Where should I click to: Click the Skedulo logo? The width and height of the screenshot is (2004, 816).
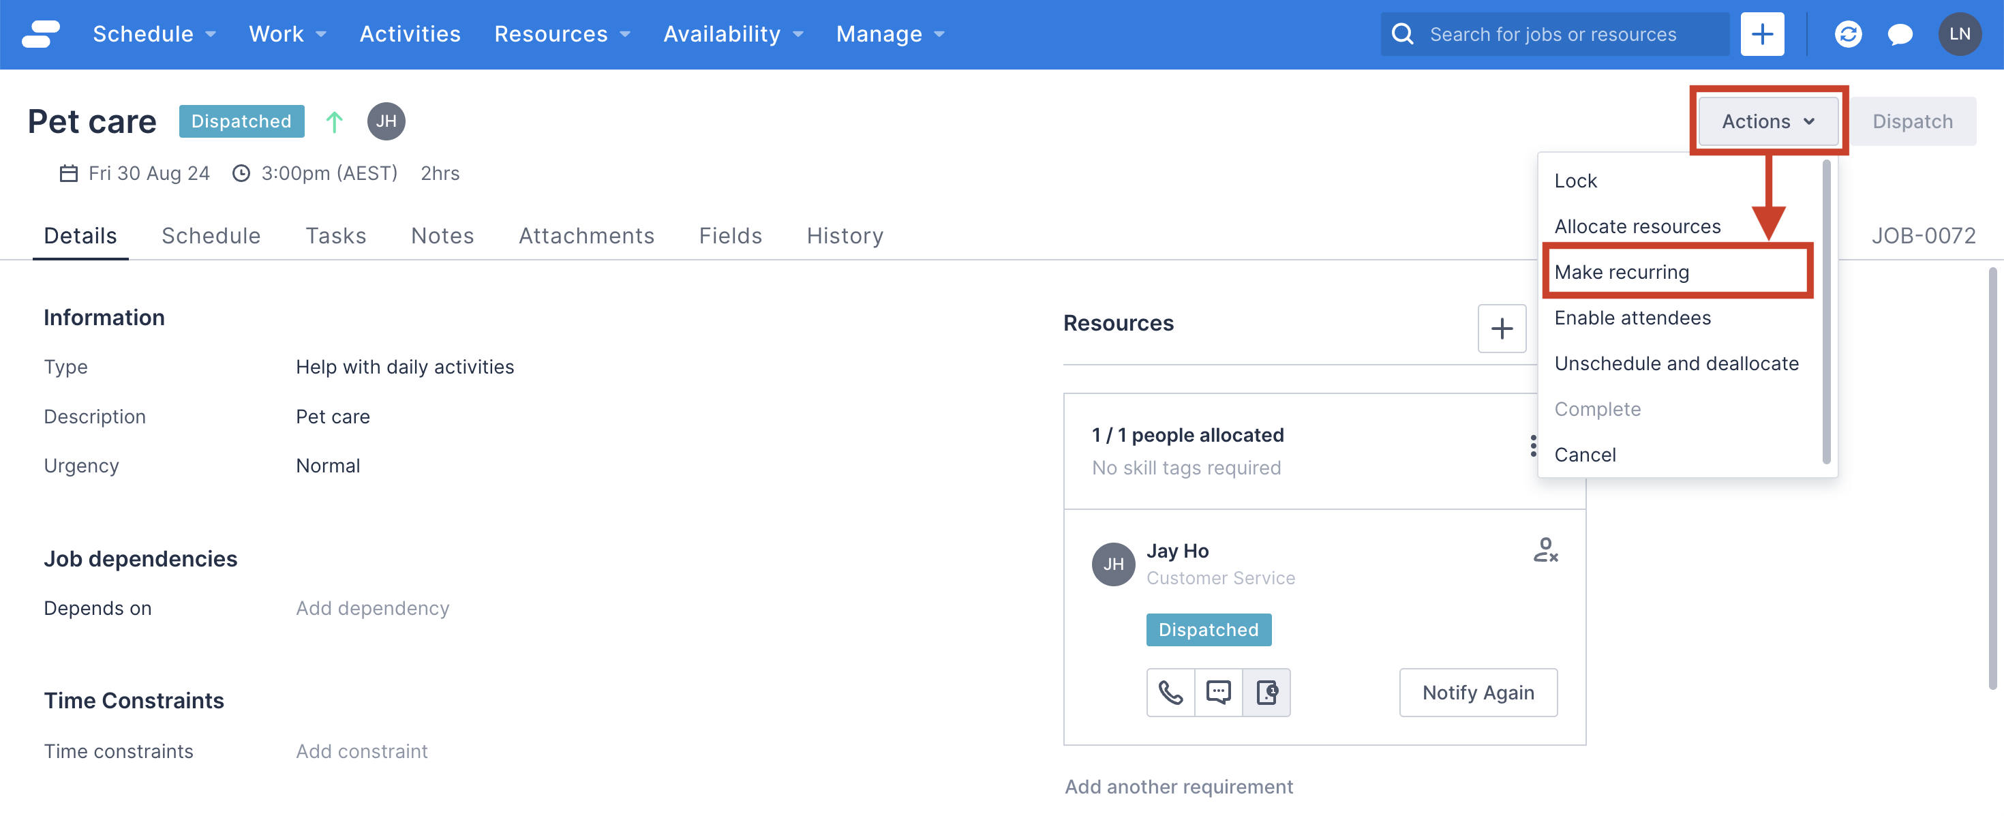coord(40,34)
